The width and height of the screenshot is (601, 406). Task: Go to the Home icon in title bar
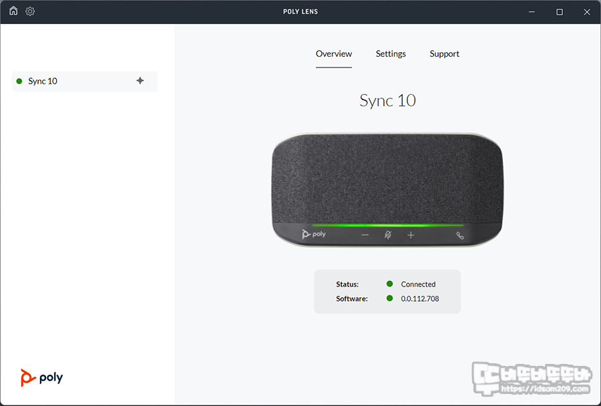(13, 11)
